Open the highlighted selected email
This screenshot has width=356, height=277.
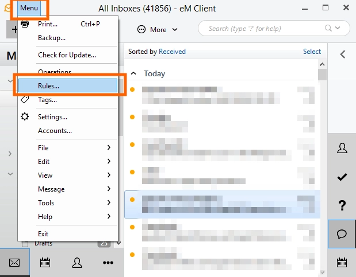click(223, 204)
